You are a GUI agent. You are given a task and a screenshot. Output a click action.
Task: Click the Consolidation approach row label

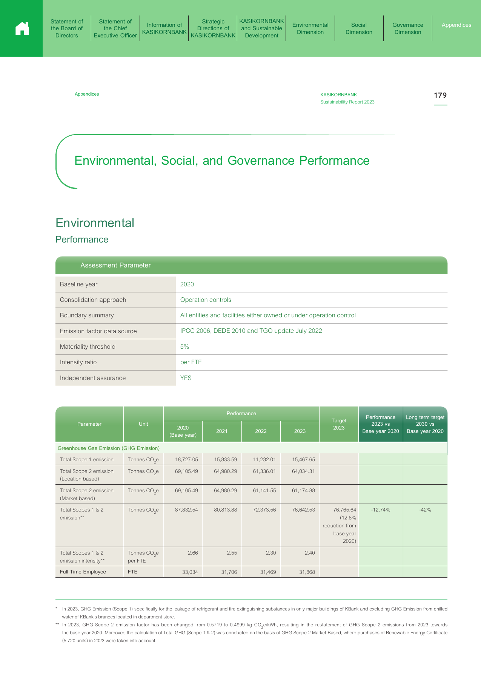tap(93, 300)
